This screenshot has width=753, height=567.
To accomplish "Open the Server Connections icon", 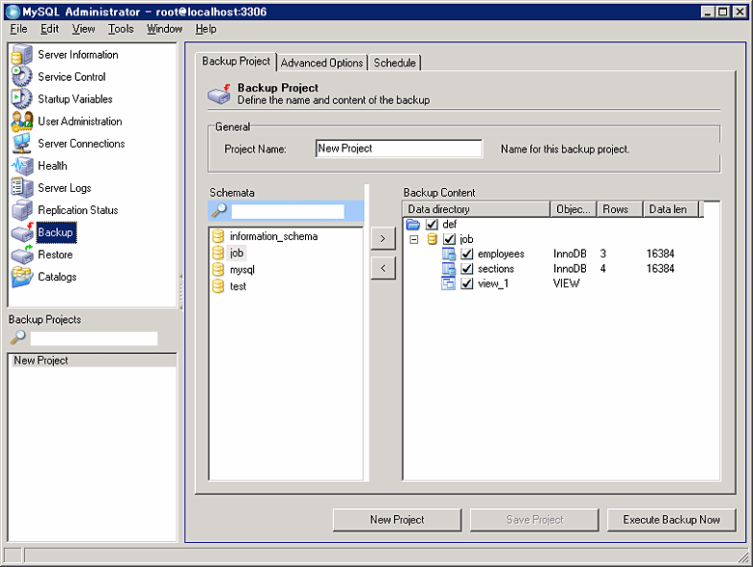I will 21,144.
